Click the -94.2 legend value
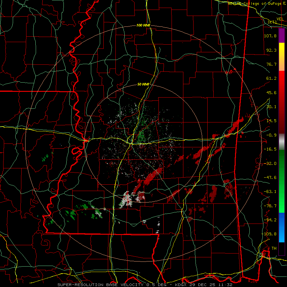 click(x=270, y=220)
